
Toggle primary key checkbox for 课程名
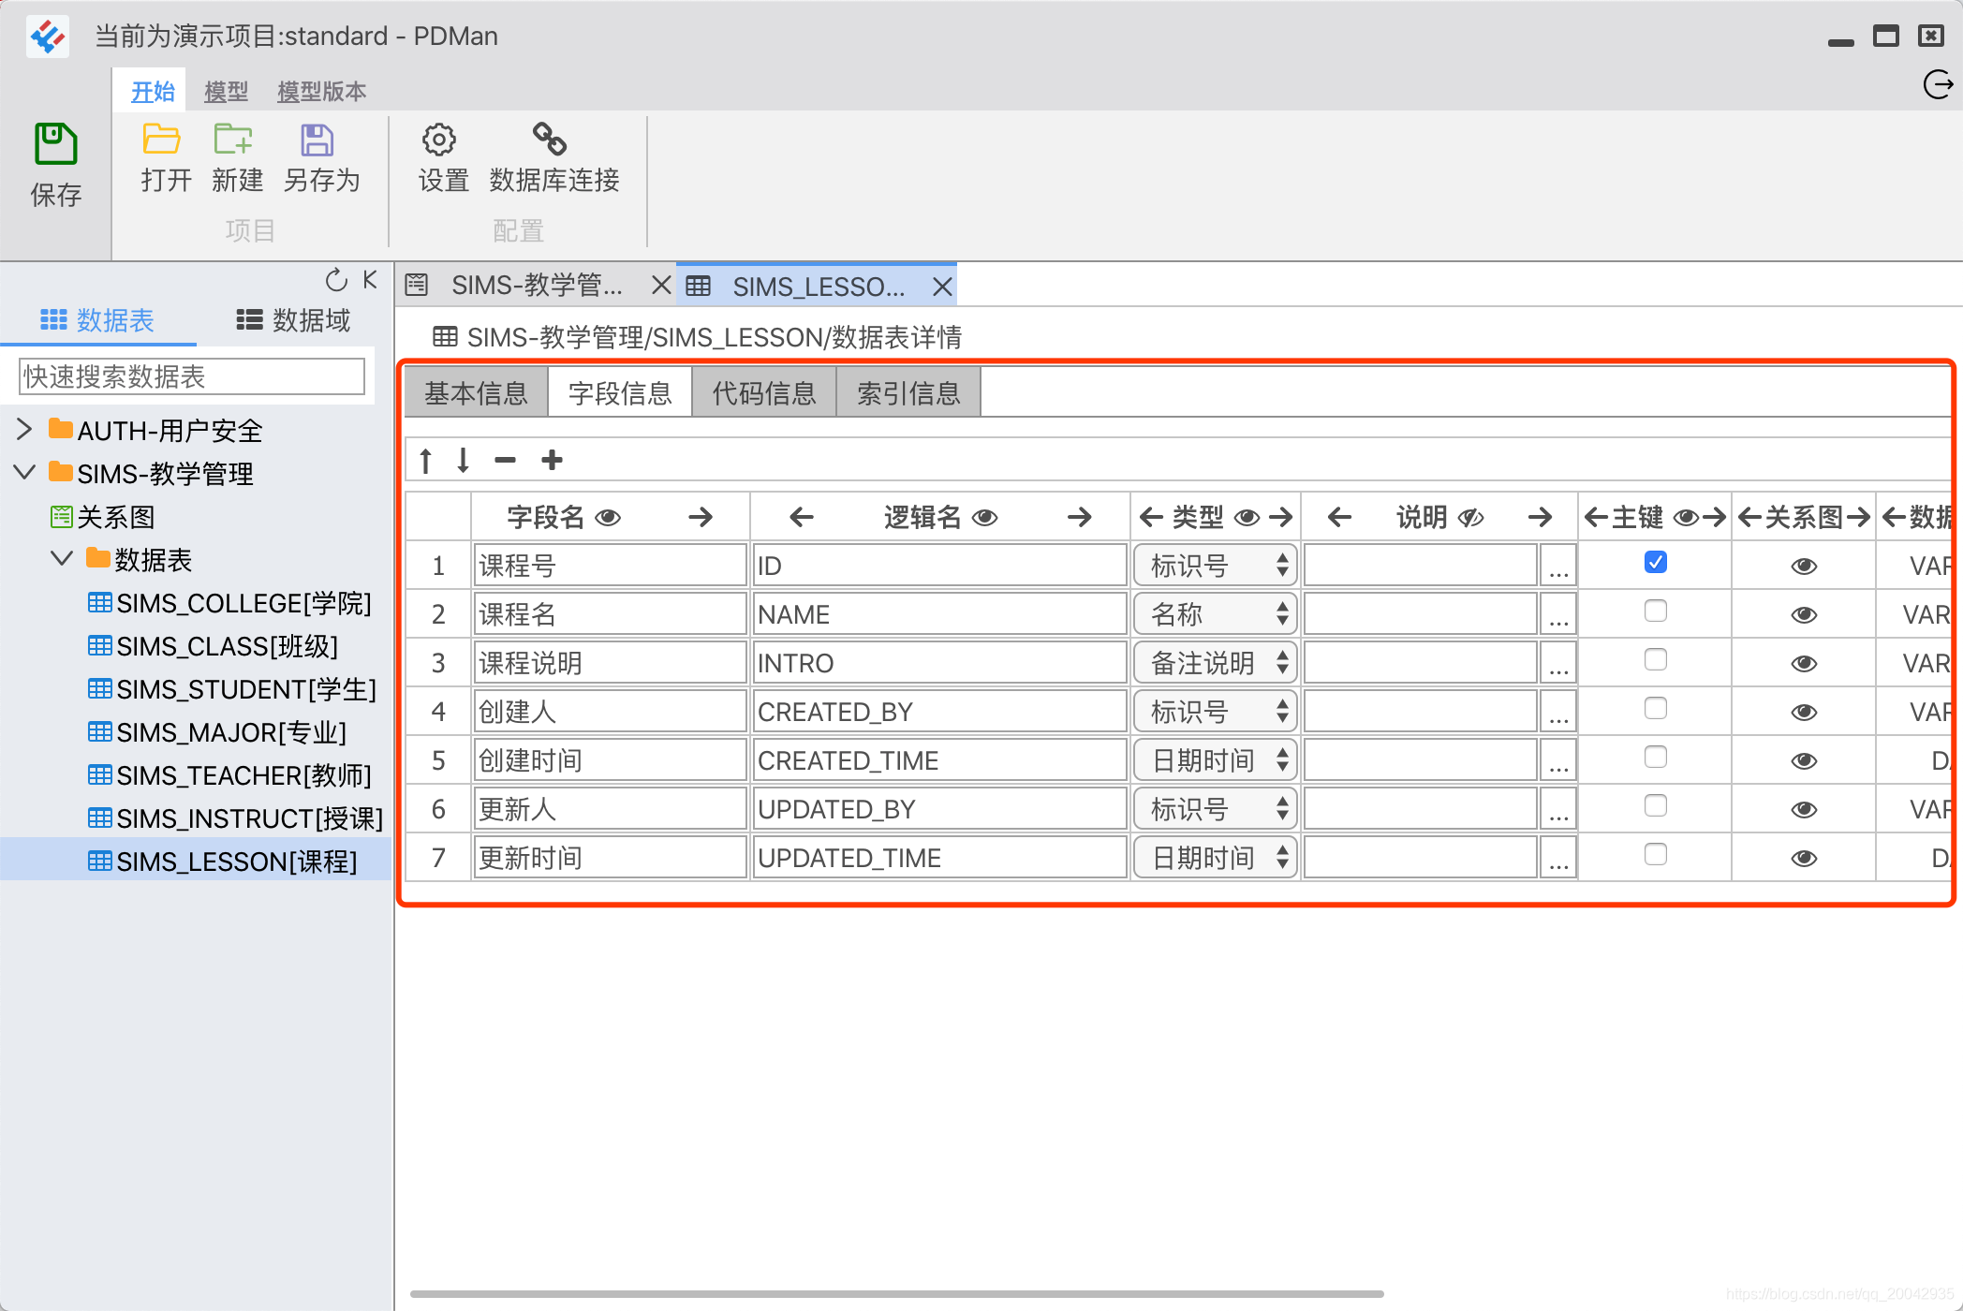click(x=1654, y=611)
